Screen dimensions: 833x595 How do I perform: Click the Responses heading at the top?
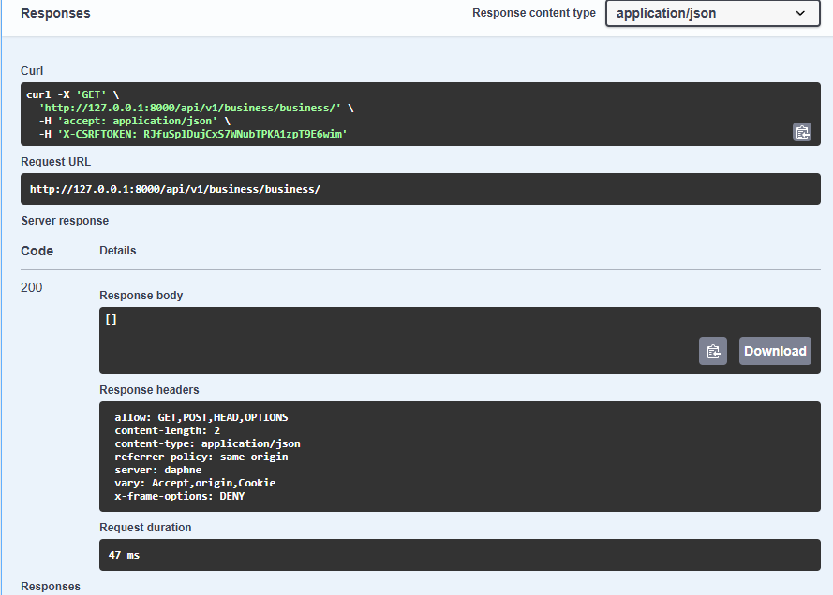(55, 14)
